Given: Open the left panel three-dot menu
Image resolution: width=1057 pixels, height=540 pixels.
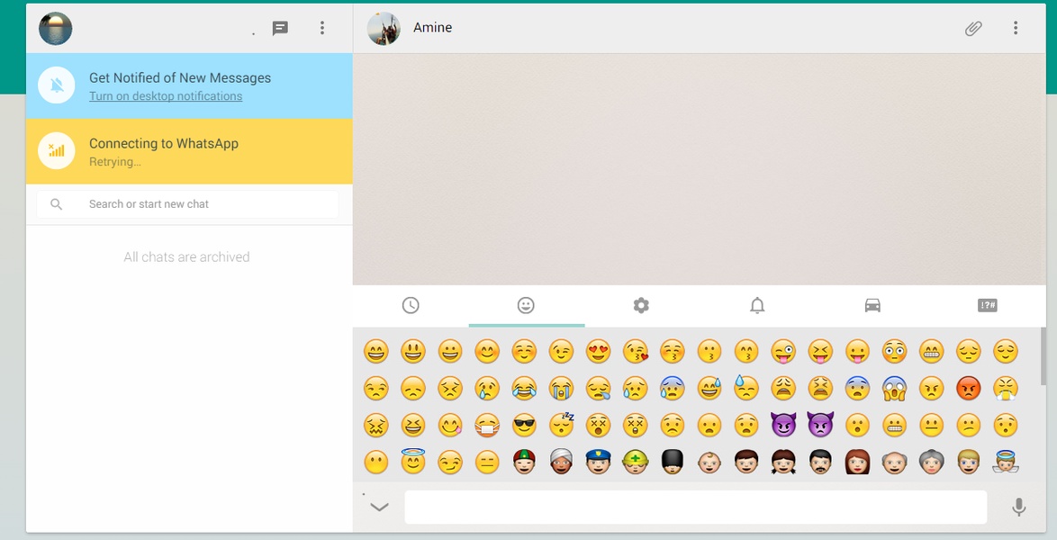Looking at the screenshot, I should point(322,28).
